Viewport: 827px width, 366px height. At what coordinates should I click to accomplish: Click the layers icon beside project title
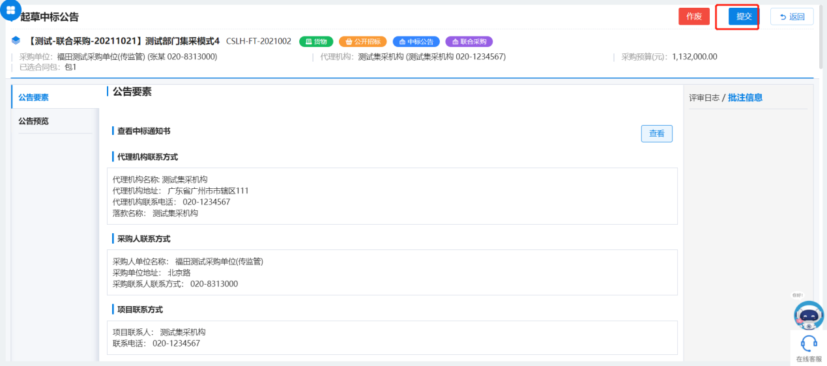coord(16,41)
